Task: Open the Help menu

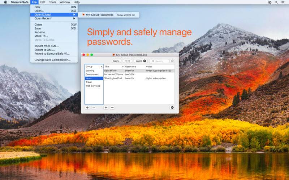Action: [77, 2]
